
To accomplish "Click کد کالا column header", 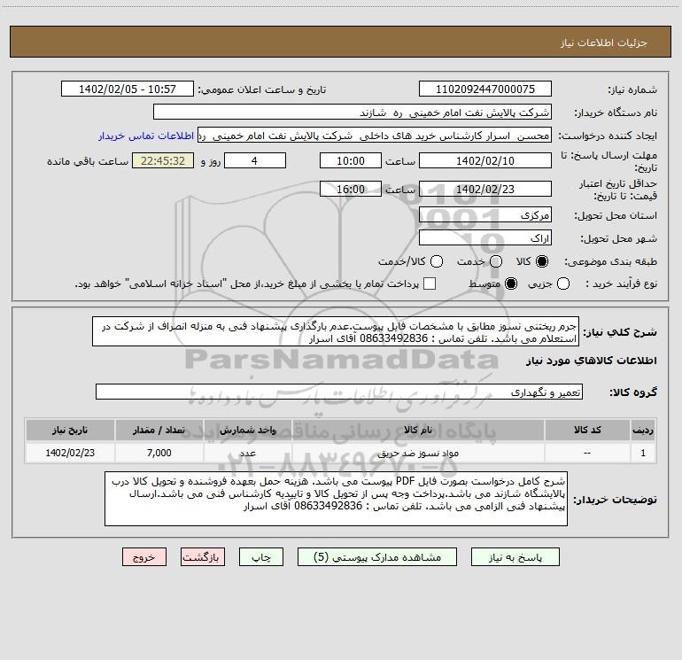I will click(587, 431).
